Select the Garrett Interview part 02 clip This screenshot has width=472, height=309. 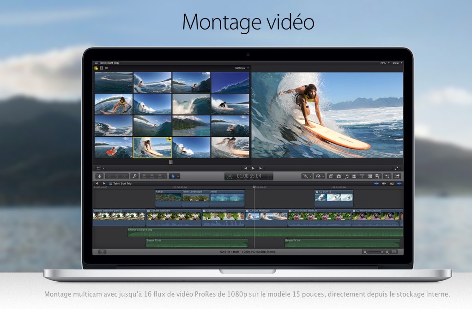119,217
